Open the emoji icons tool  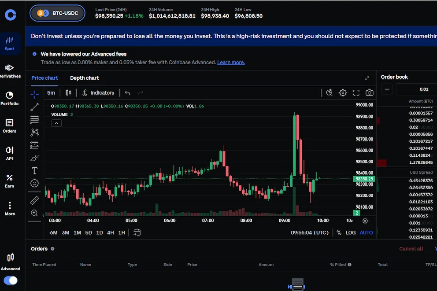point(34,183)
